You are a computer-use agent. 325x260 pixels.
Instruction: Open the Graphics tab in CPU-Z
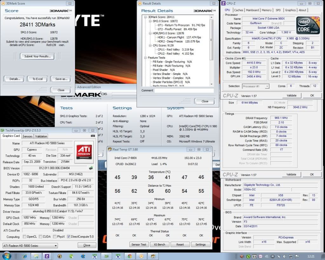(x=290, y=10)
